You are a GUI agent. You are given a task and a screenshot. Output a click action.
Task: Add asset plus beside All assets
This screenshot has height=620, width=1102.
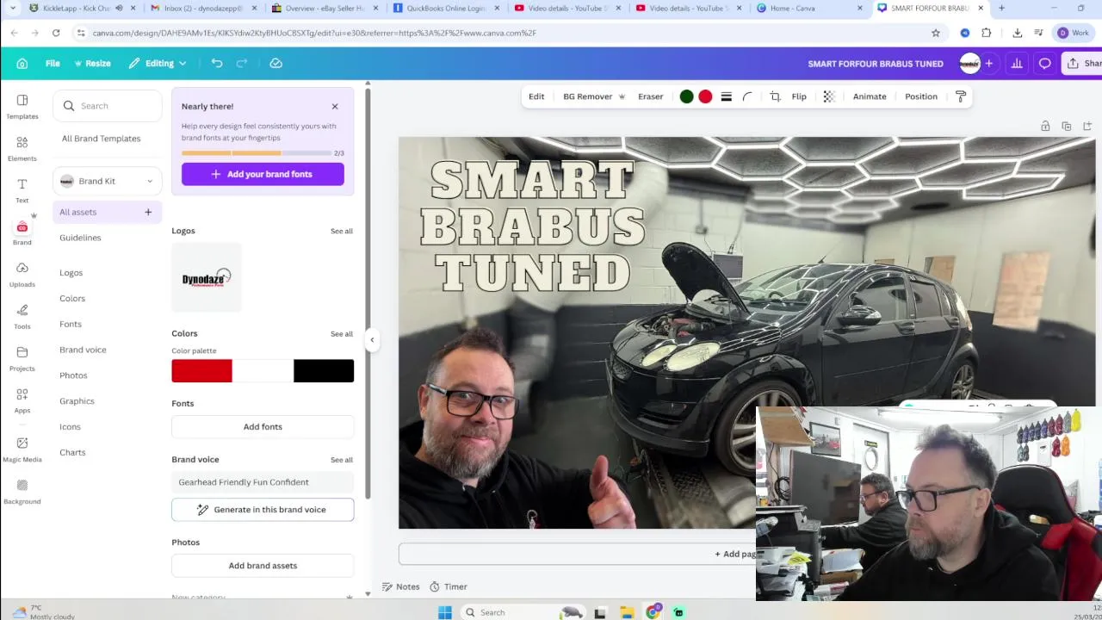148,212
